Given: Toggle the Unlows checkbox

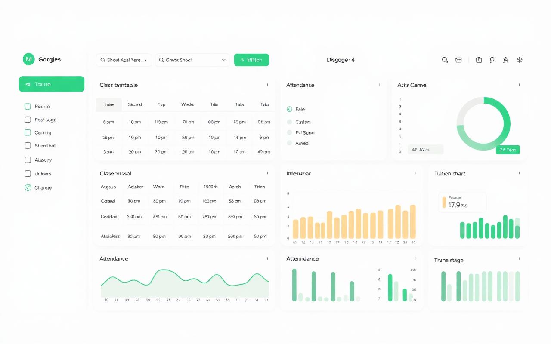Looking at the screenshot, I should 28,174.
